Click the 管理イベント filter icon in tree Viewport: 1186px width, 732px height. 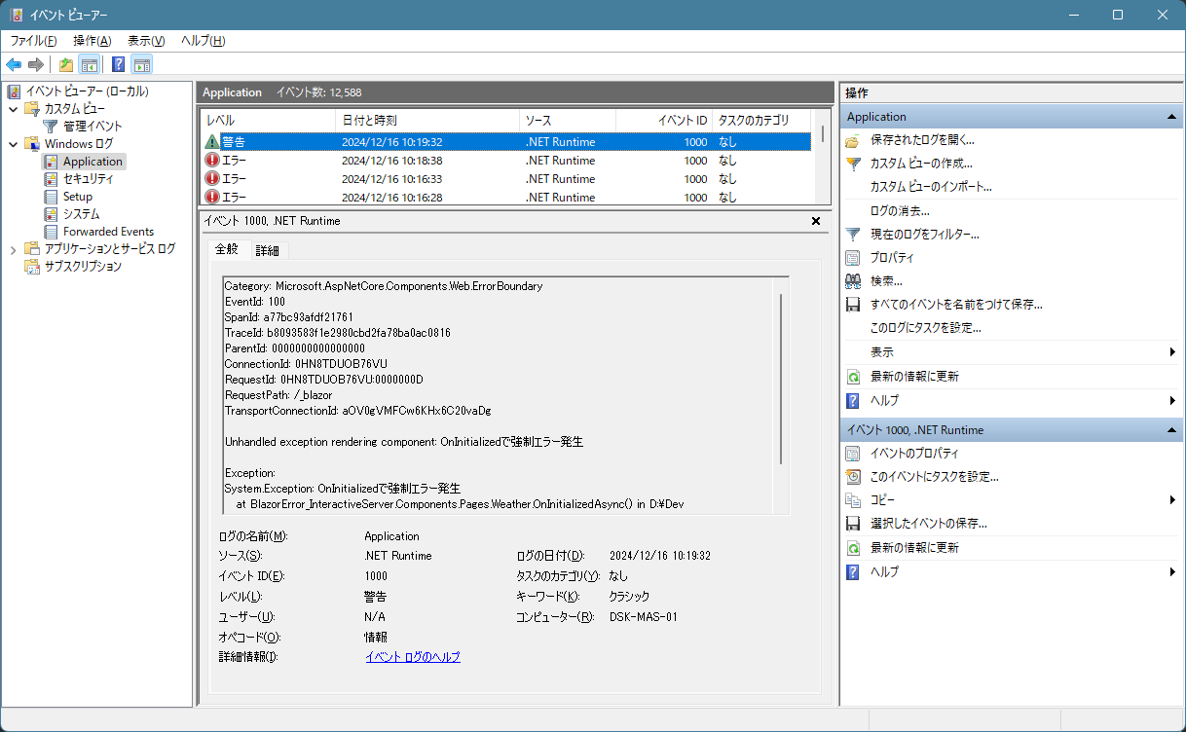coord(51,127)
